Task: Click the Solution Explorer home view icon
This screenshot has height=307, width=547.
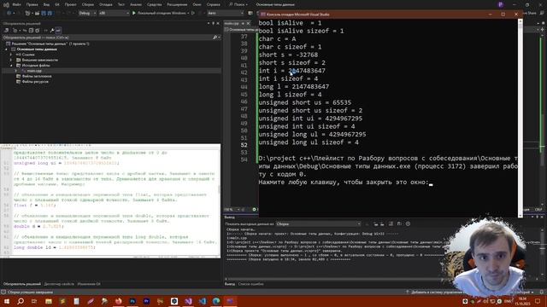Action: point(6,31)
